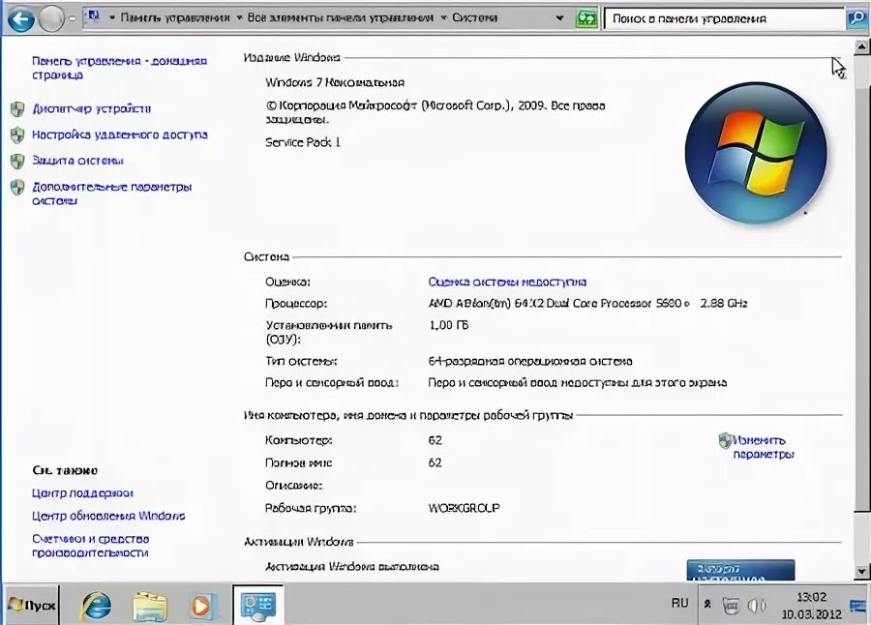Focus the Поиск в панели управления field

click(x=724, y=19)
